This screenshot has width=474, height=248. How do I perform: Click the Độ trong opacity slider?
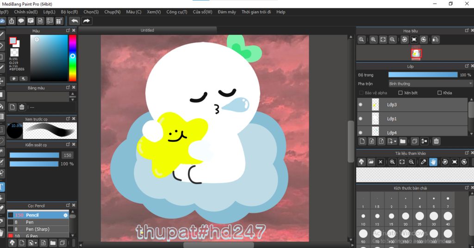click(x=423, y=74)
